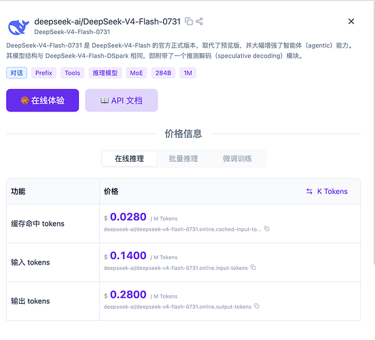Copy the model name deepseek-ai/DeepSeek-V4-Flash-0731

[189, 22]
